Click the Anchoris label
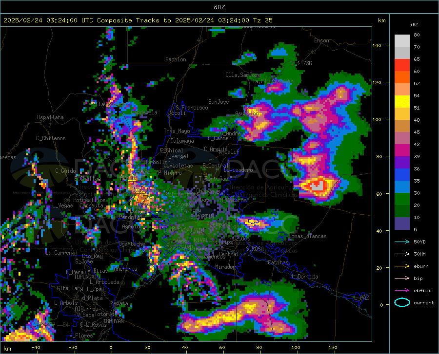The width and height of the screenshot is (439, 354). coord(125,269)
